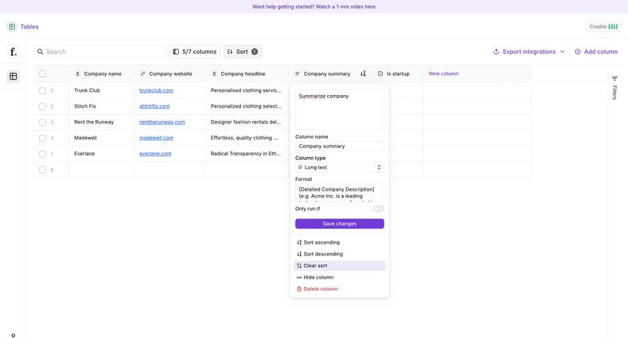The height and width of the screenshot is (338, 628).
Task: Click the Company summary sort-descending indicator icon
Action: point(363,74)
